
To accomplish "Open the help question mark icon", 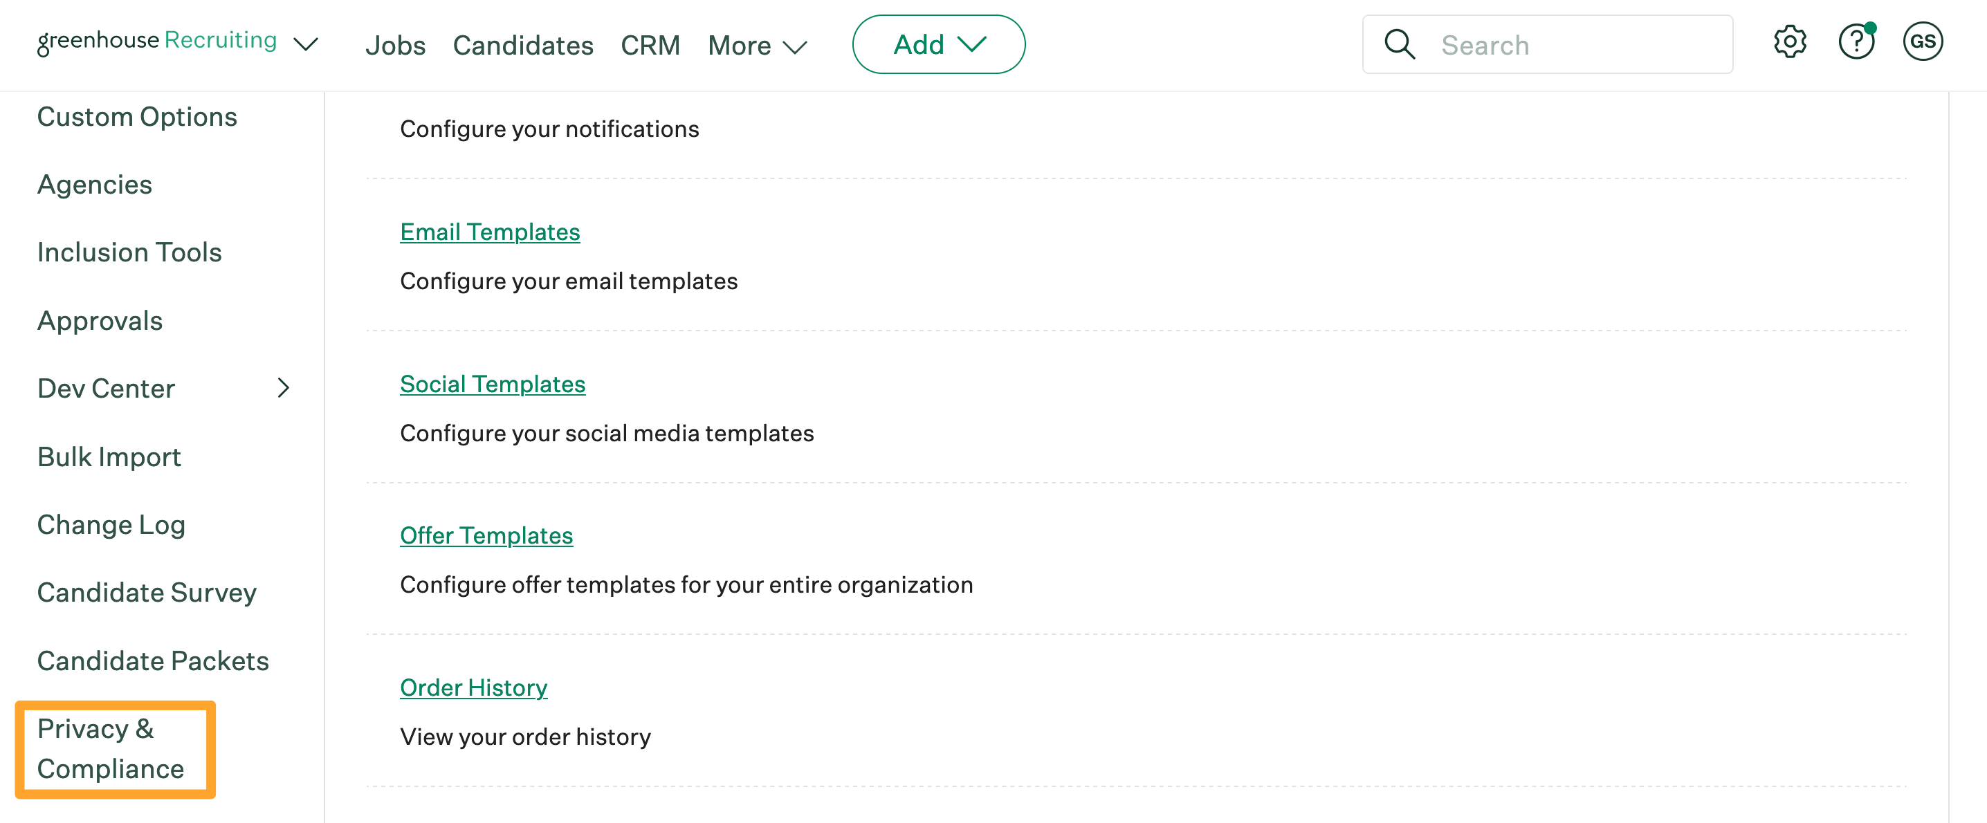I will (1856, 42).
